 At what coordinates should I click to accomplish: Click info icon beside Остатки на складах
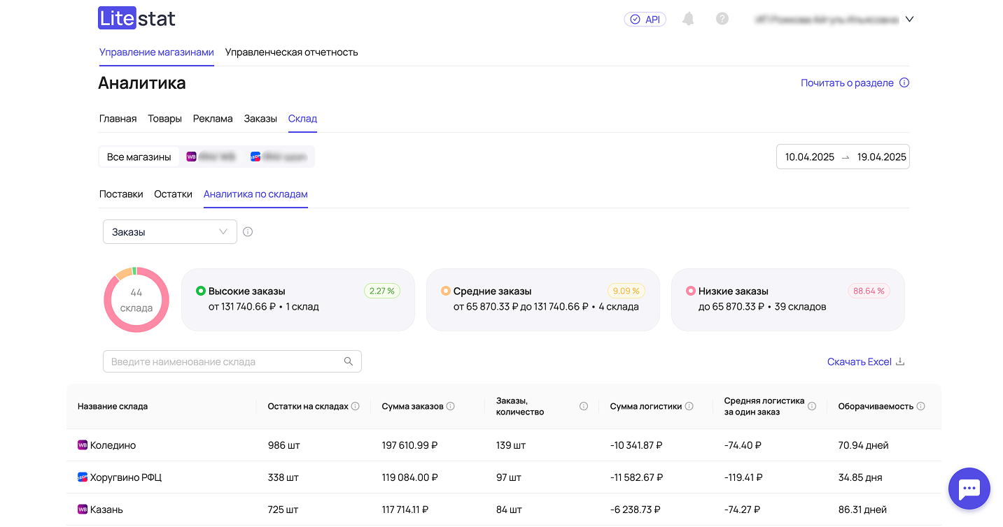point(356,406)
